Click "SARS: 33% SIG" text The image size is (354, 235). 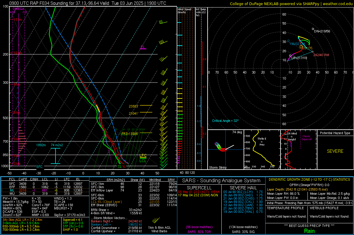[x=243, y=232]
